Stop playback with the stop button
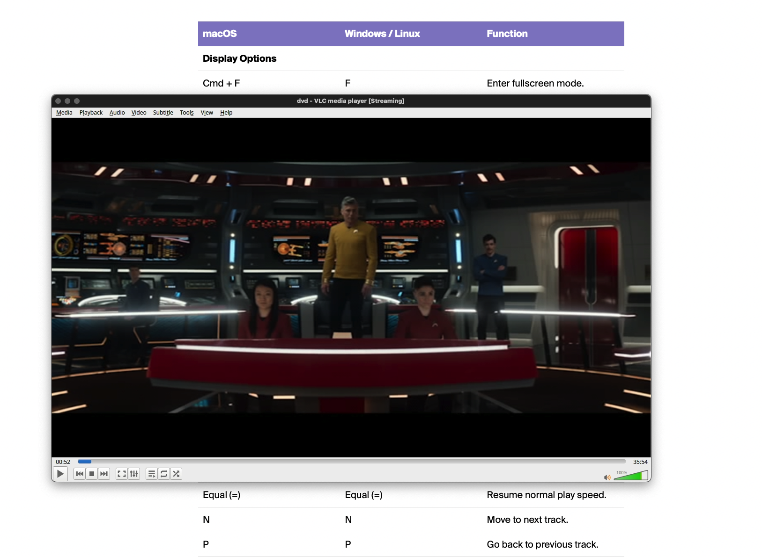Viewport: 762px width, 557px height. click(92, 474)
